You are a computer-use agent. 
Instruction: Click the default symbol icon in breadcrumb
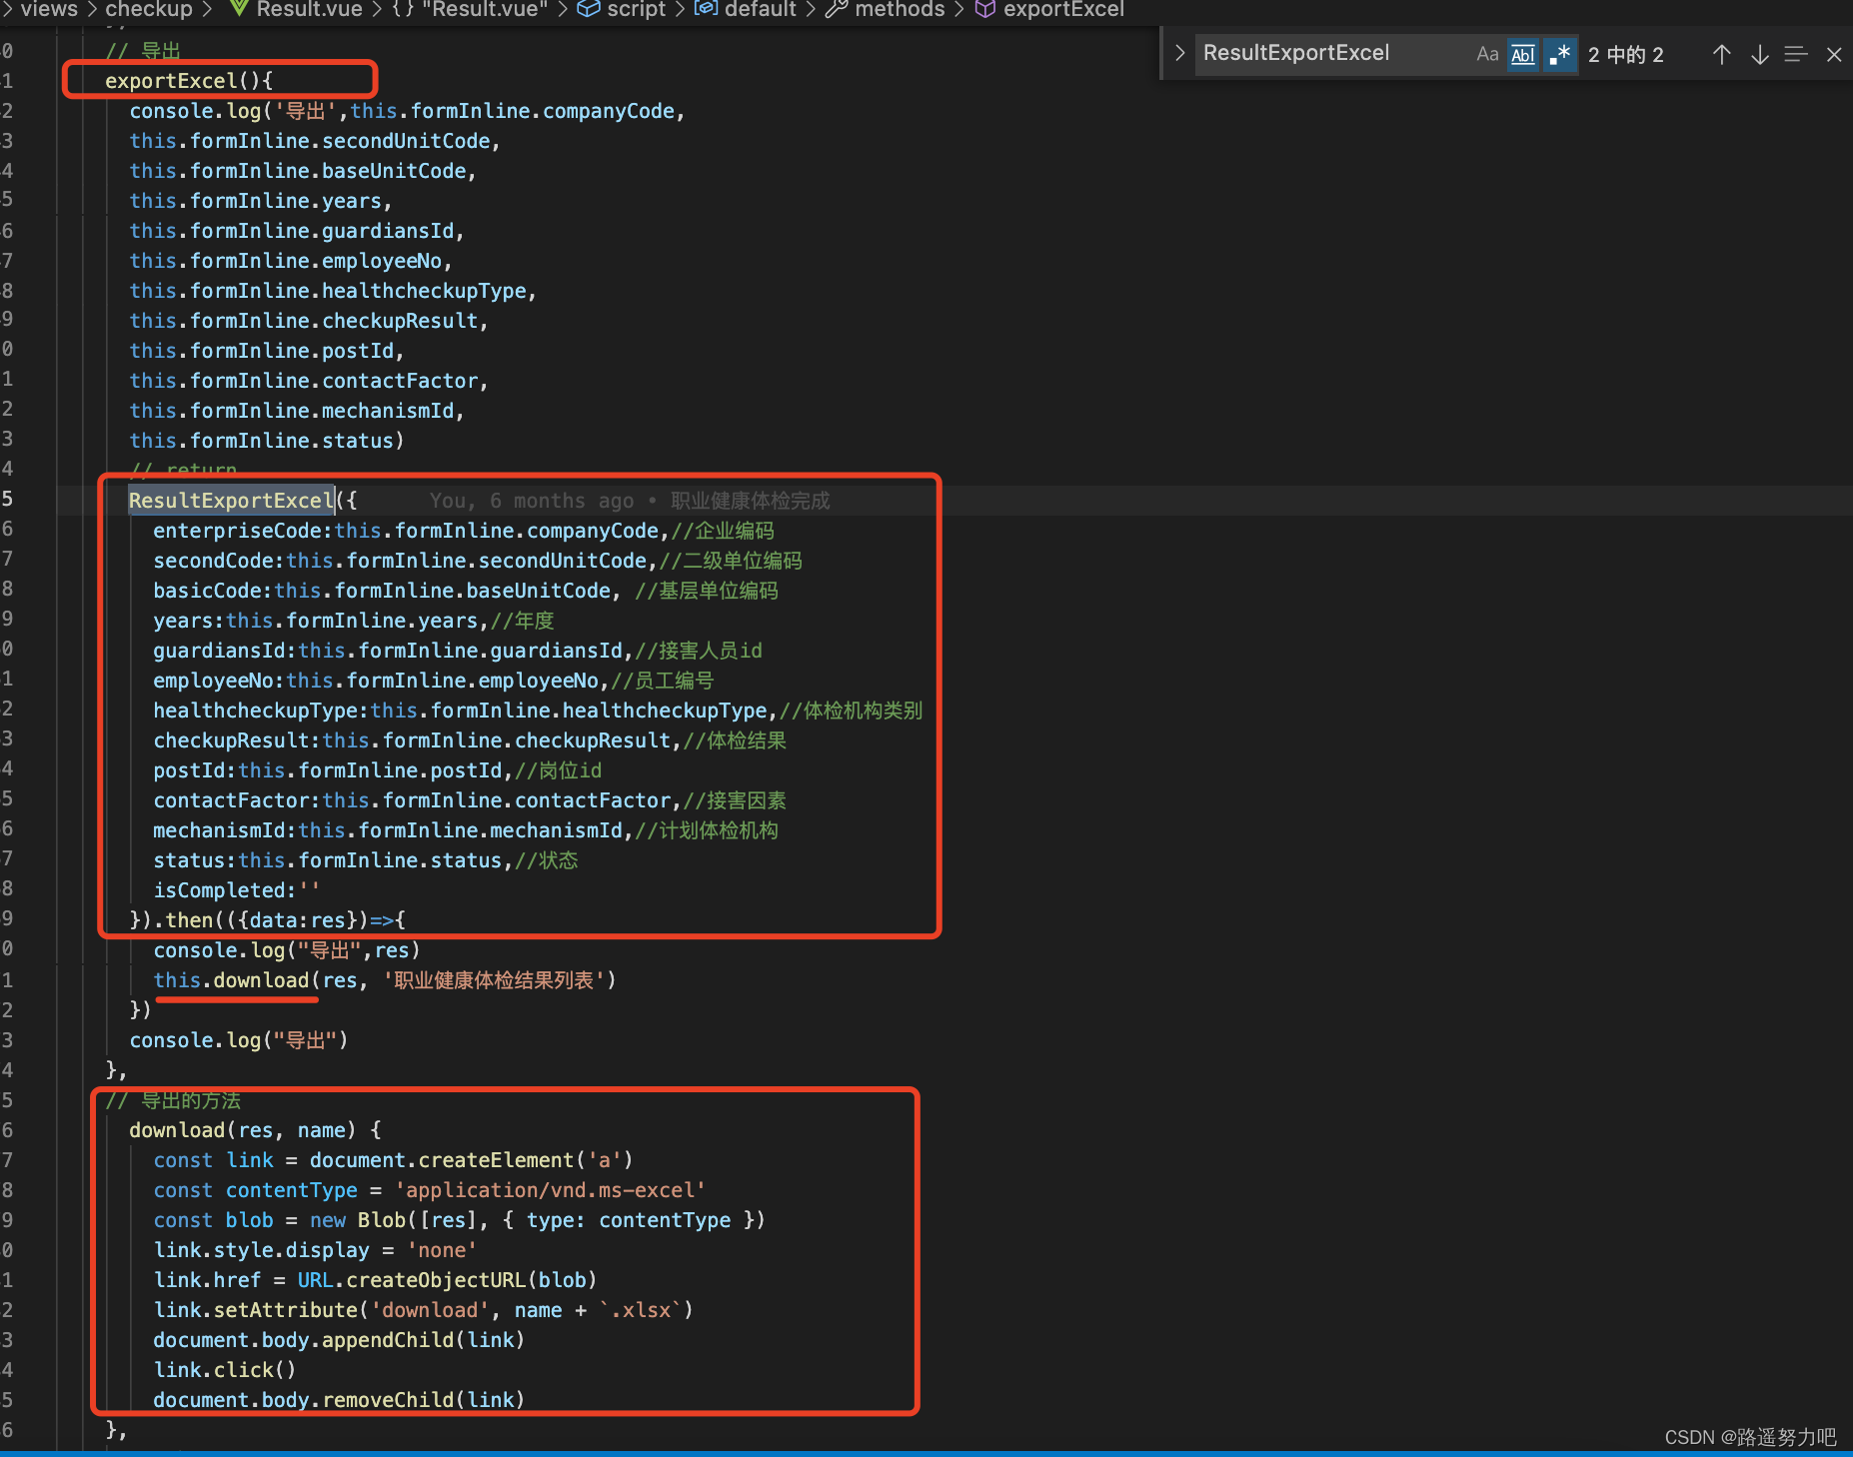click(x=706, y=9)
